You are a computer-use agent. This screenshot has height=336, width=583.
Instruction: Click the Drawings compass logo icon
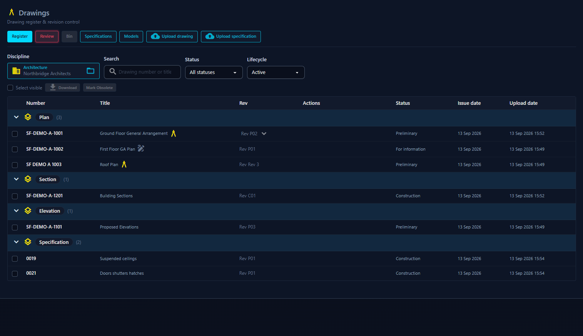point(12,12)
